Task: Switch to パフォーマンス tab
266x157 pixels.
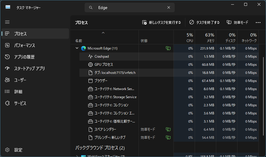Action: coord(35,45)
